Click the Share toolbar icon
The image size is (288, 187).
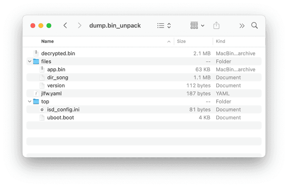click(x=217, y=26)
